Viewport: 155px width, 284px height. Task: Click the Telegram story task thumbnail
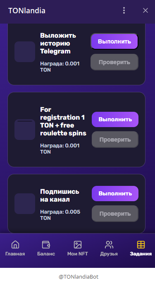(x=25, y=52)
